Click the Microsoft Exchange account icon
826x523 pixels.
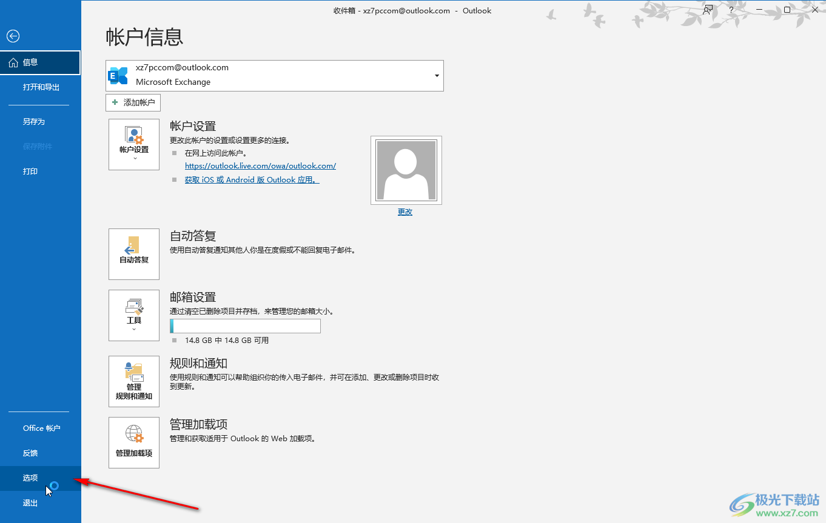coord(118,76)
